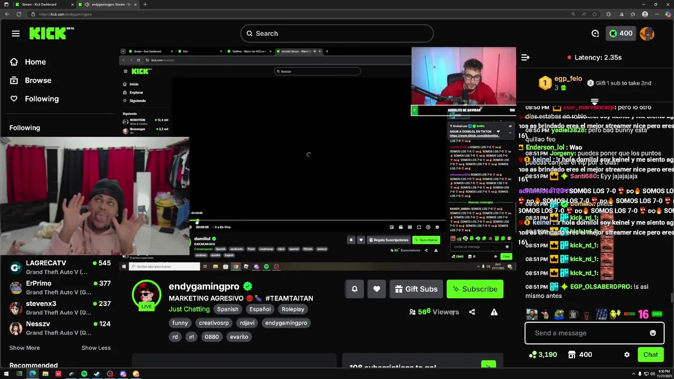Select the Roleplay tag
Viewport: 674px width, 379px height.
pos(293,309)
